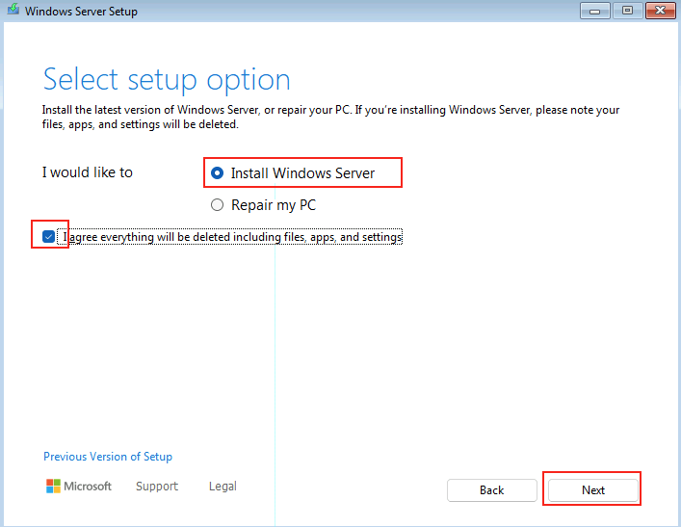
Task: Click the Windows Server Setup title bar icon
Action: pos(13,9)
